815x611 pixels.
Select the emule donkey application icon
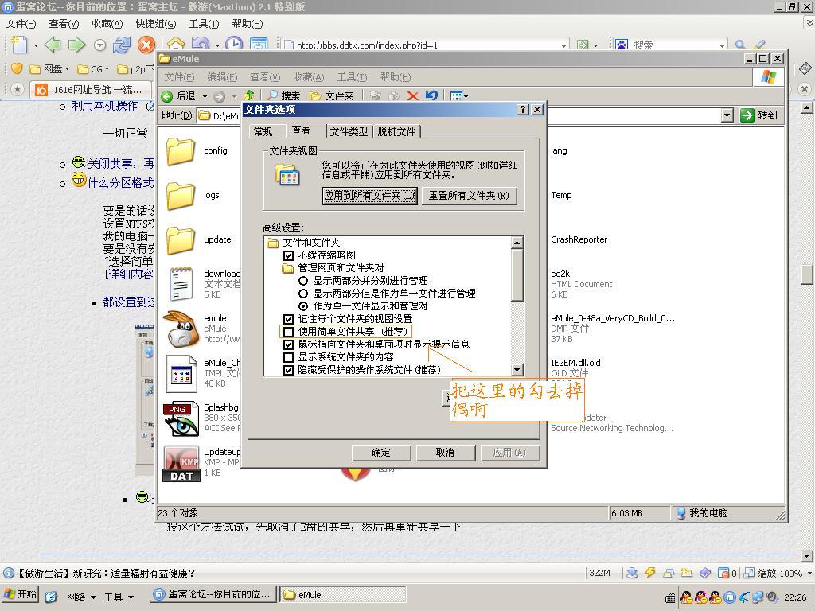(181, 329)
